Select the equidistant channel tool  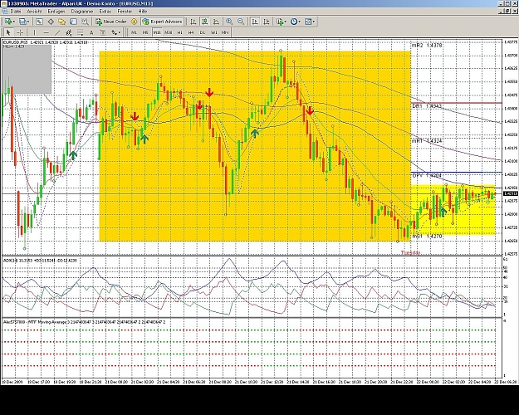pos(69,32)
